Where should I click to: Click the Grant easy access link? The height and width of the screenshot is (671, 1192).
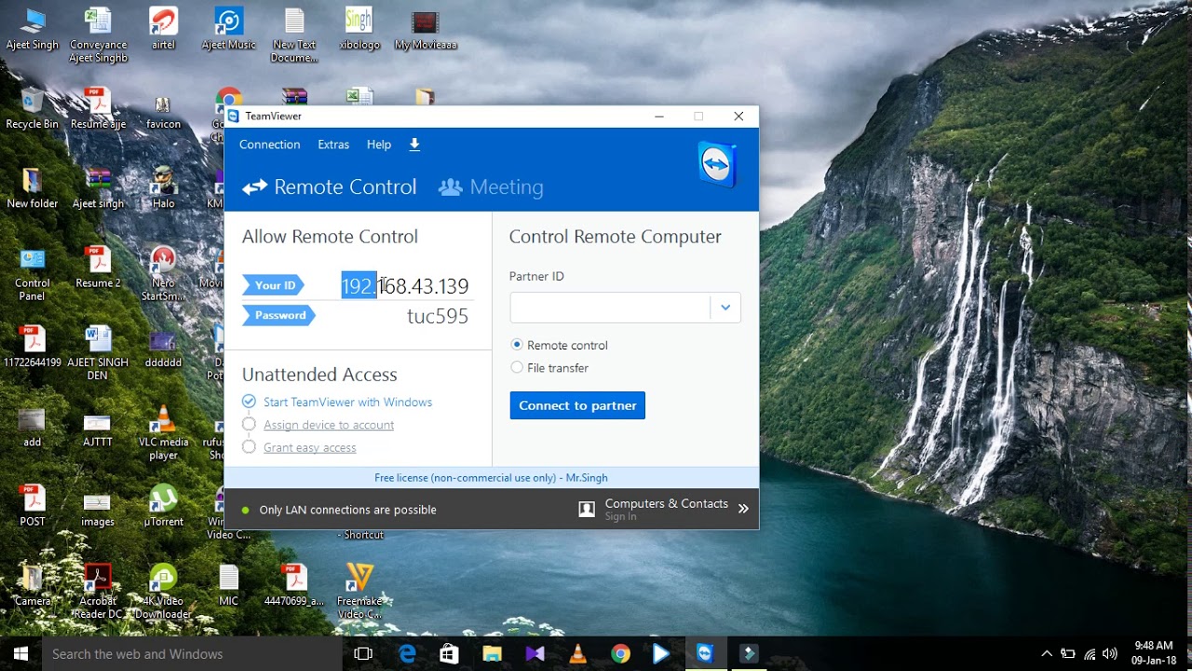[x=310, y=447]
